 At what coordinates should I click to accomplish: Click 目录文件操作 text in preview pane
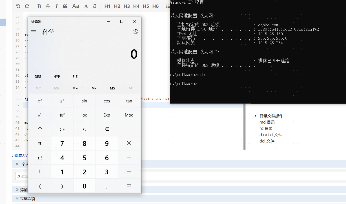pyautogui.click(x=271, y=116)
